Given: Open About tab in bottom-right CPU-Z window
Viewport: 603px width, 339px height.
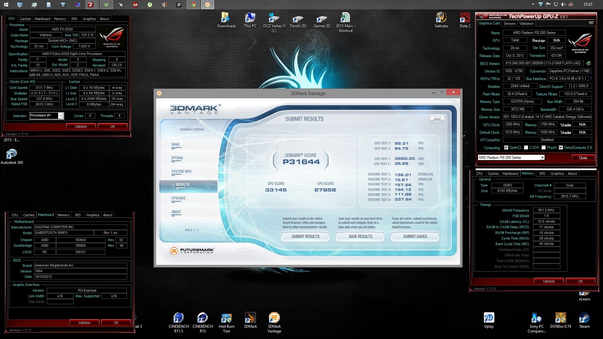Looking at the screenshot, I should click(572, 174).
